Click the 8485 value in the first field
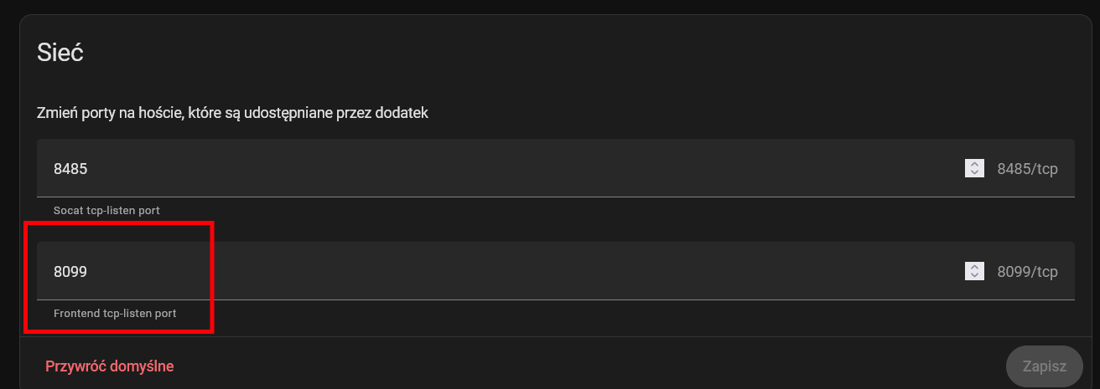 click(70, 169)
